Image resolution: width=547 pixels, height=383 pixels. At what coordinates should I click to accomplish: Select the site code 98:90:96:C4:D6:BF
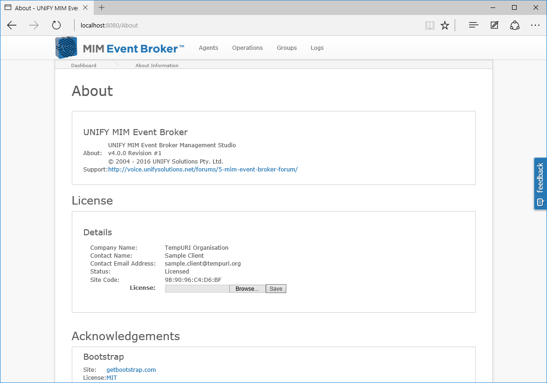point(193,280)
